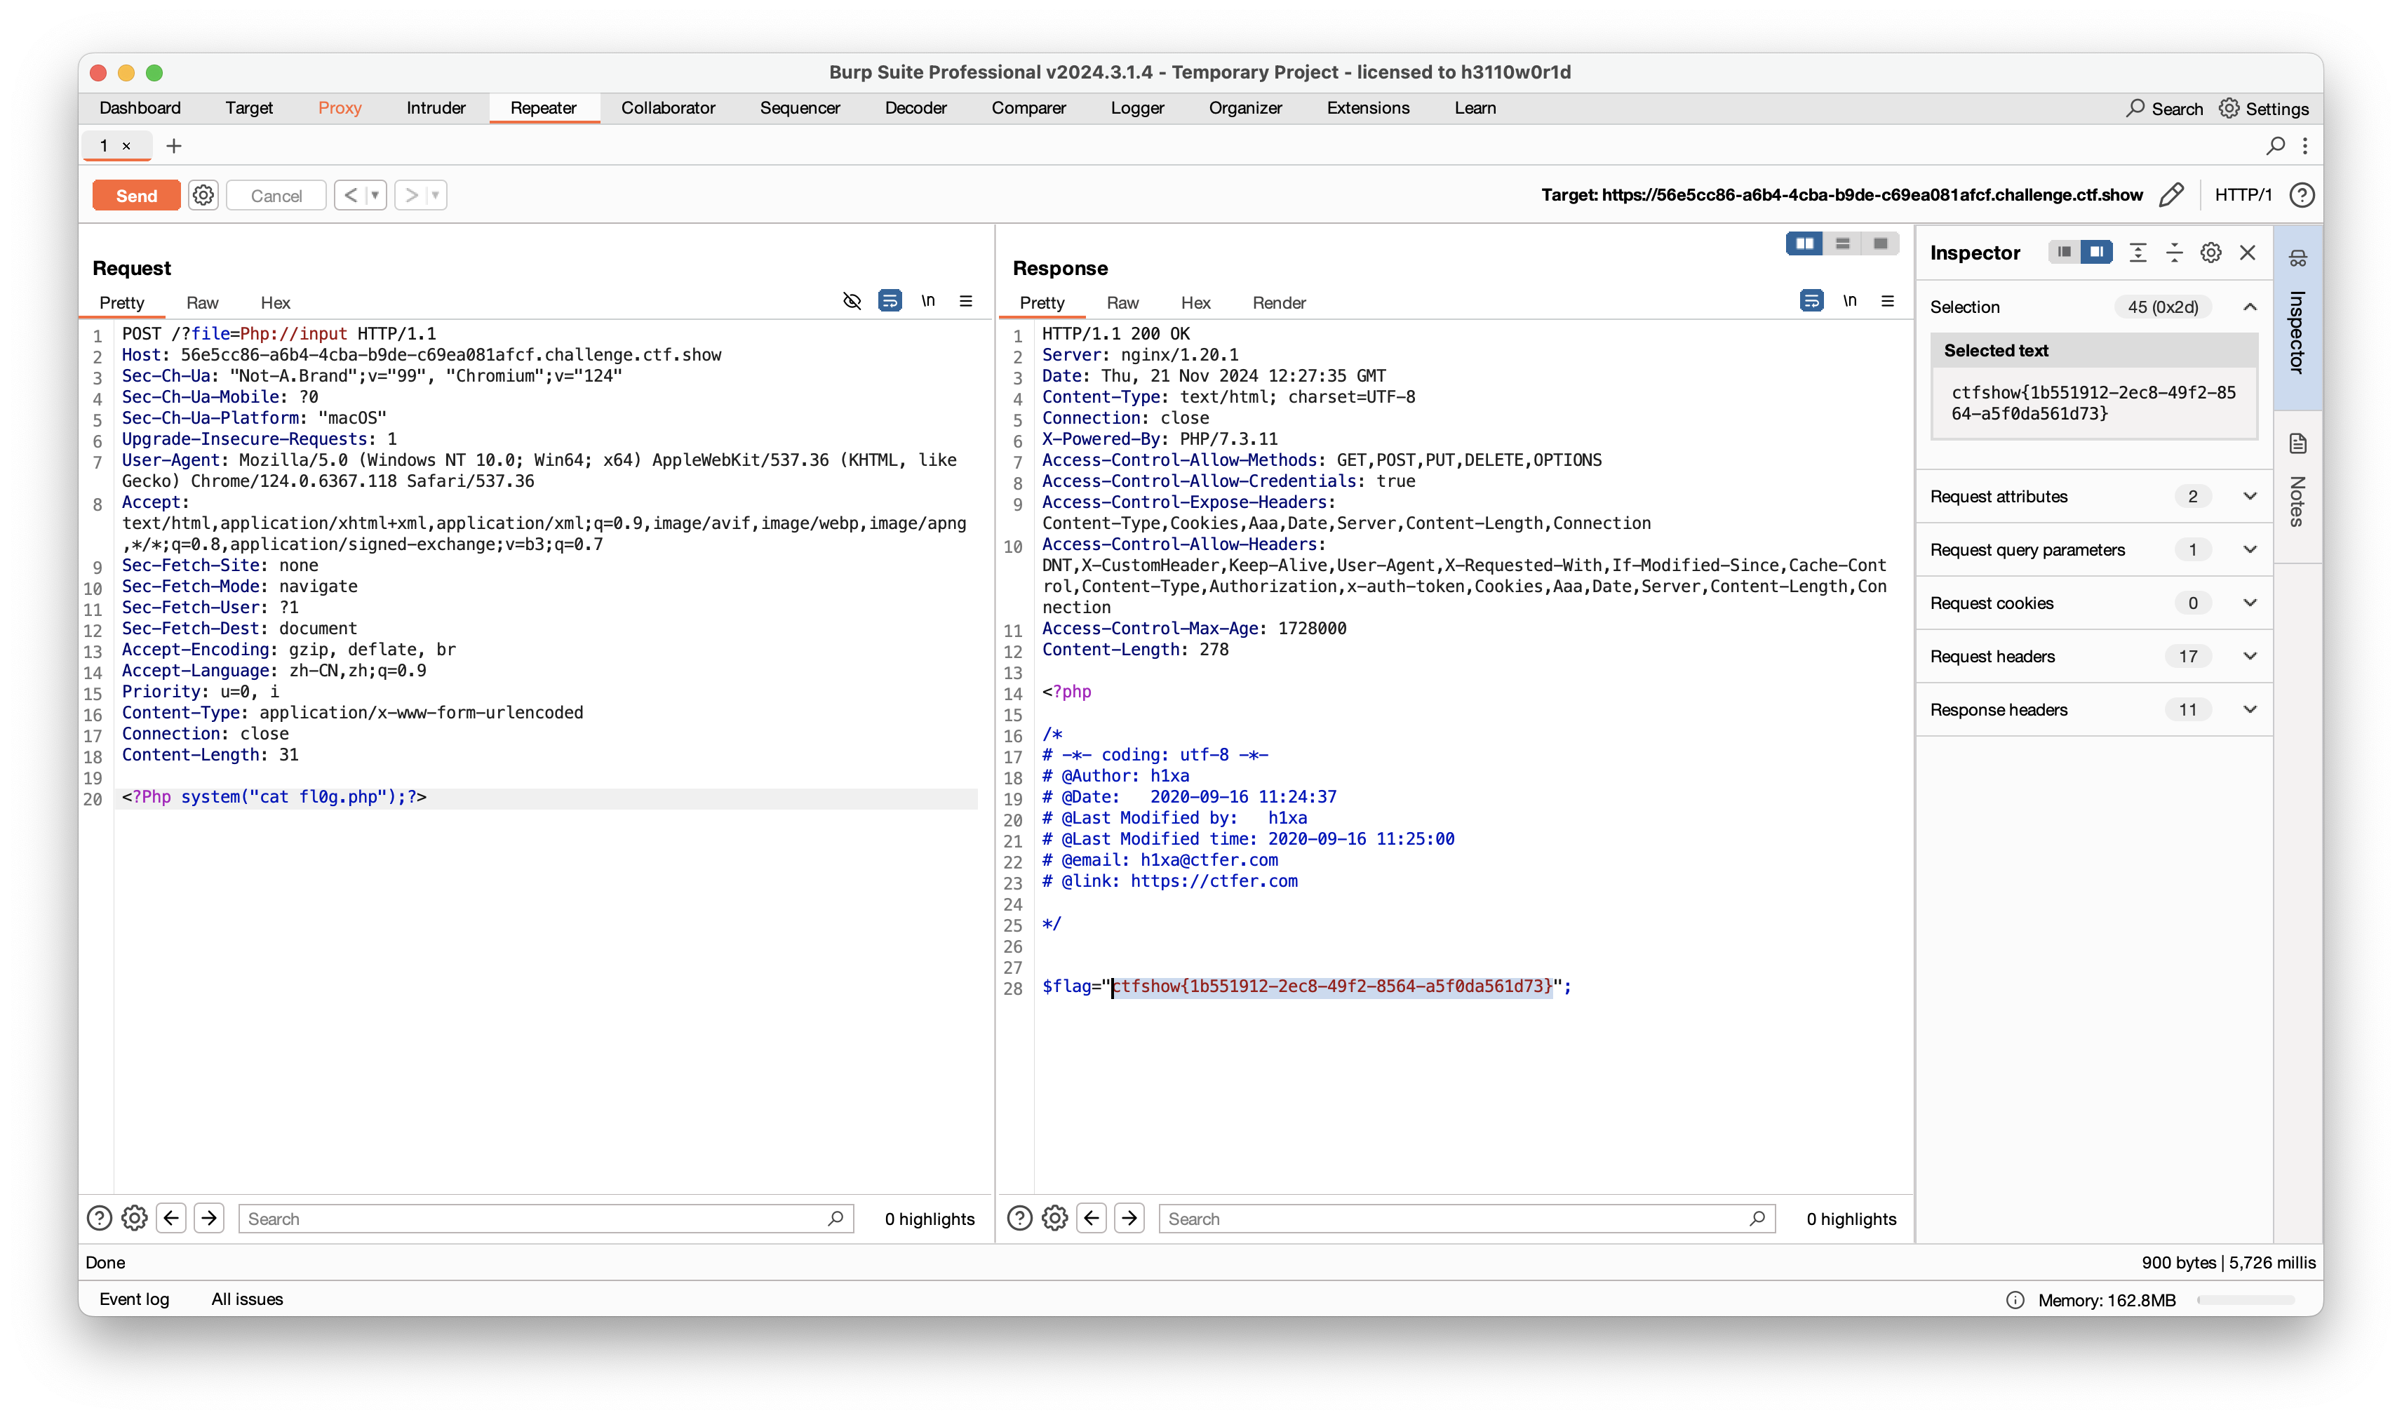Focus the Request search field
The width and height of the screenshot is (2402, 1420).
pos(545,1219)
